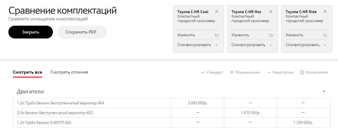This screenshot has height=128, width=338.
Task: Collapse the Двигатели section
Action: point(324,92)
